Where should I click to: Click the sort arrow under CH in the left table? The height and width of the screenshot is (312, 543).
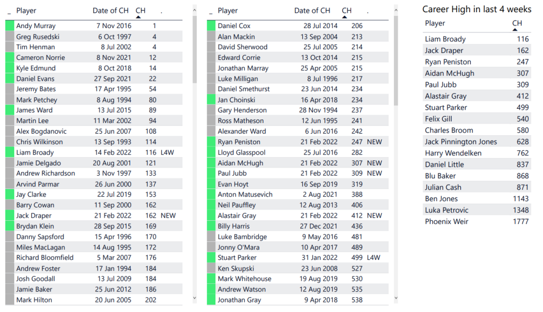139,17
